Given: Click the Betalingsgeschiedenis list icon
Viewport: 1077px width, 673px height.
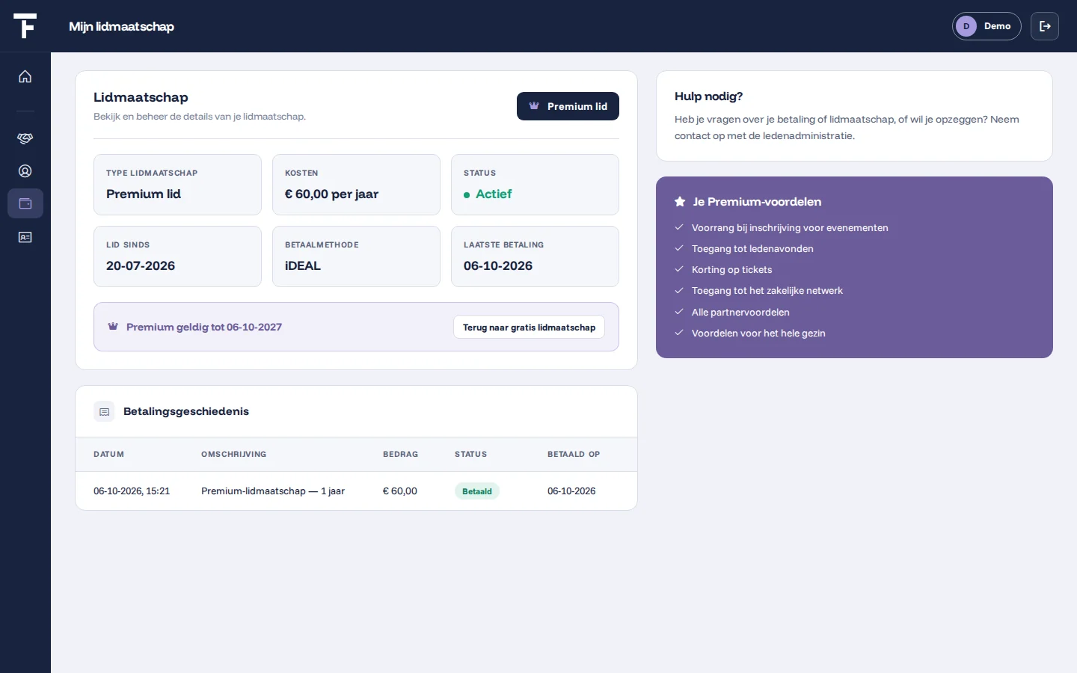Looking at the screenshot, I should pos(104,411).
